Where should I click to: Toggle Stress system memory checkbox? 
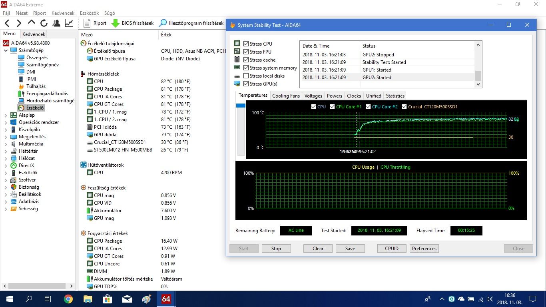tap(246, 68)
